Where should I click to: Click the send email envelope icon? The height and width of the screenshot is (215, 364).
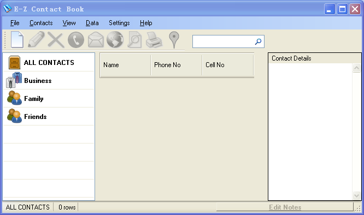96,40
